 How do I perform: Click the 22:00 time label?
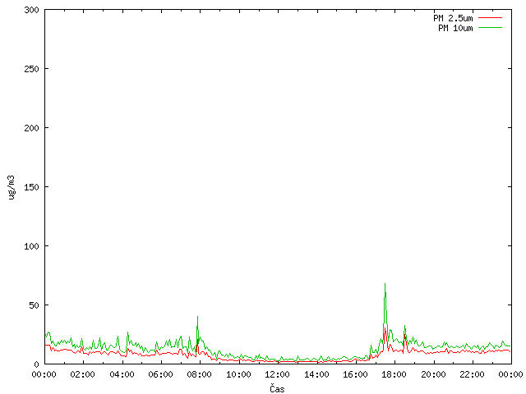[x=472, y=374]
